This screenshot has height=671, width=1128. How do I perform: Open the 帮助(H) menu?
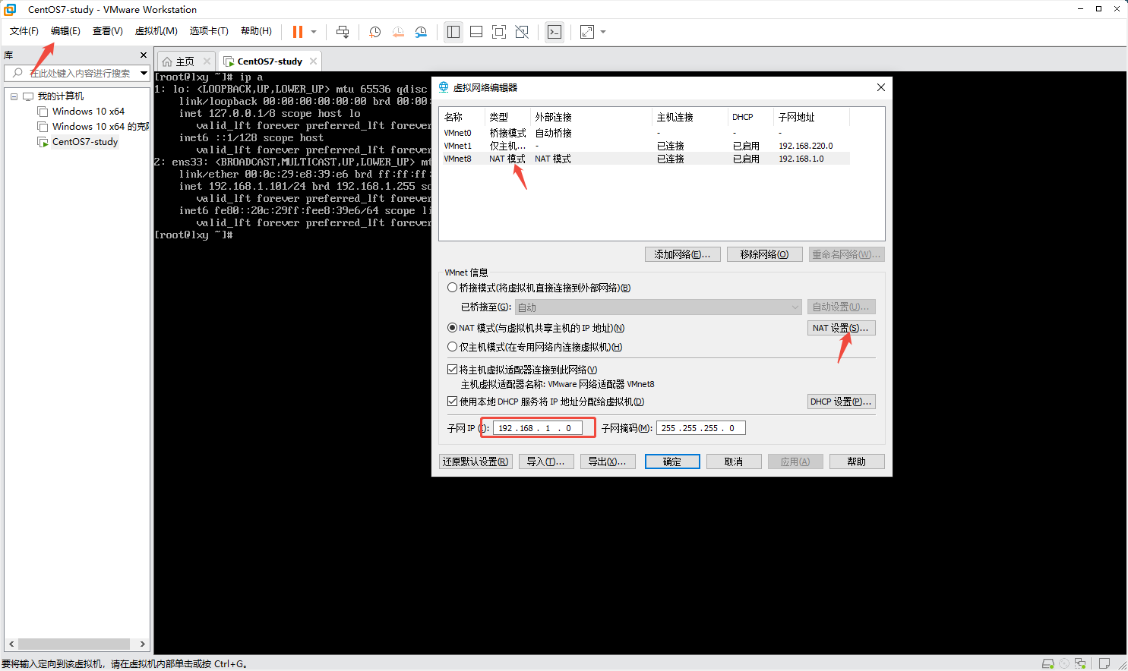pos(256,31)
